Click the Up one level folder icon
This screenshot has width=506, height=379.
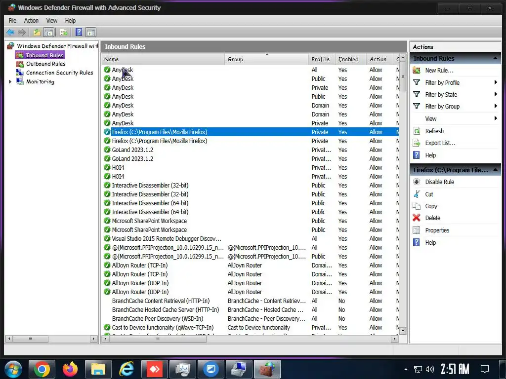click(x=37, y=32)
